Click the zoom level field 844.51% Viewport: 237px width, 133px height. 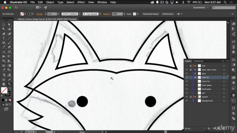pos(29,132)
